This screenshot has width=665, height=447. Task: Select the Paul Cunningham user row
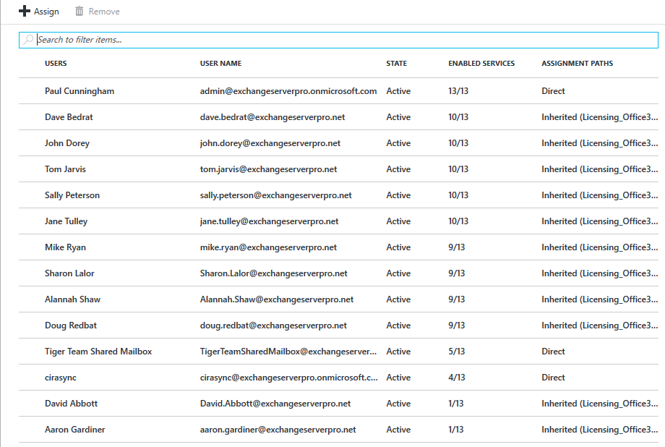click(x=79, y=91)
